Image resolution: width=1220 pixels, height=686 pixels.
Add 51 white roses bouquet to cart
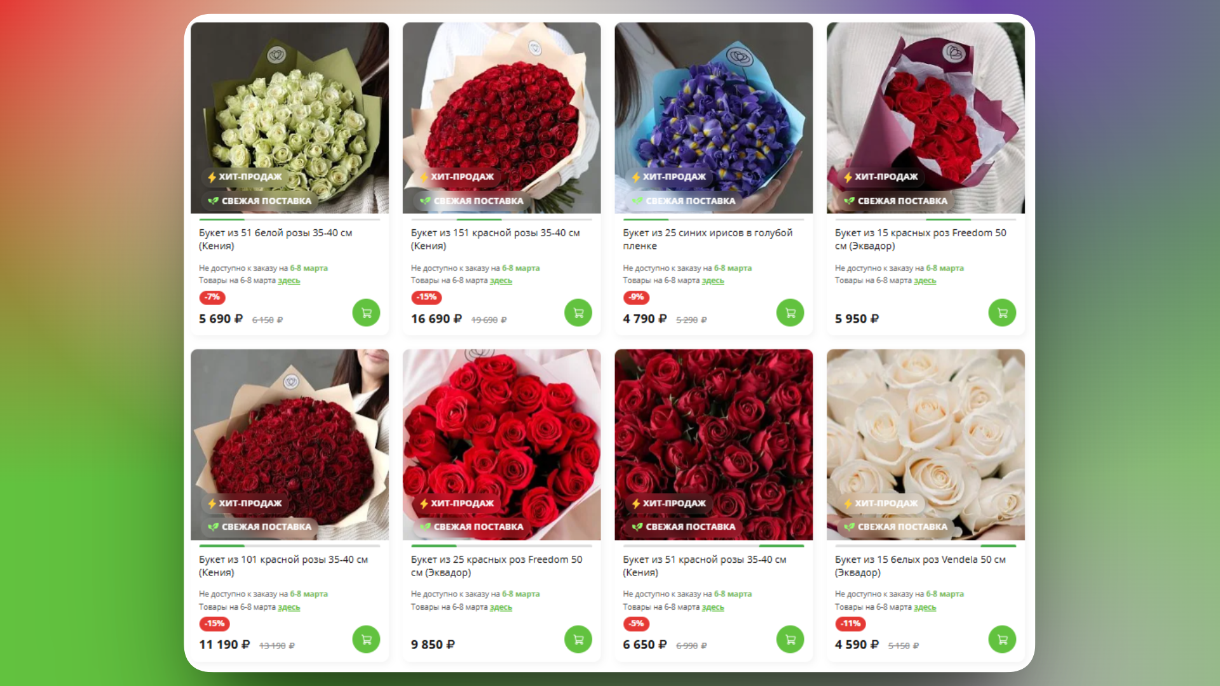click(x=366, y=313)
